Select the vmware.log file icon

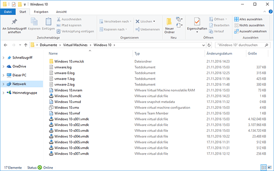click(x=51, y=67)
